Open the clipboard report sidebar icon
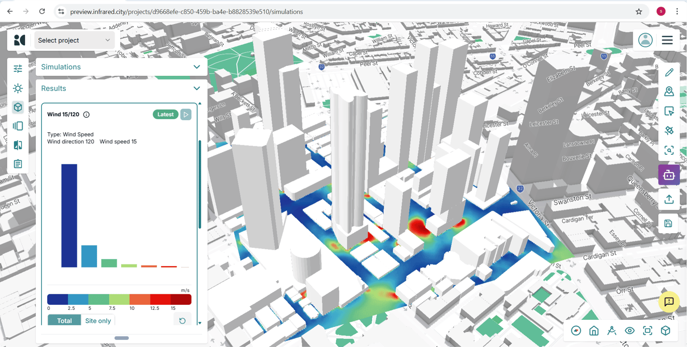The width and height of the screenshot is (687, 347). click(x=18, y=164)
